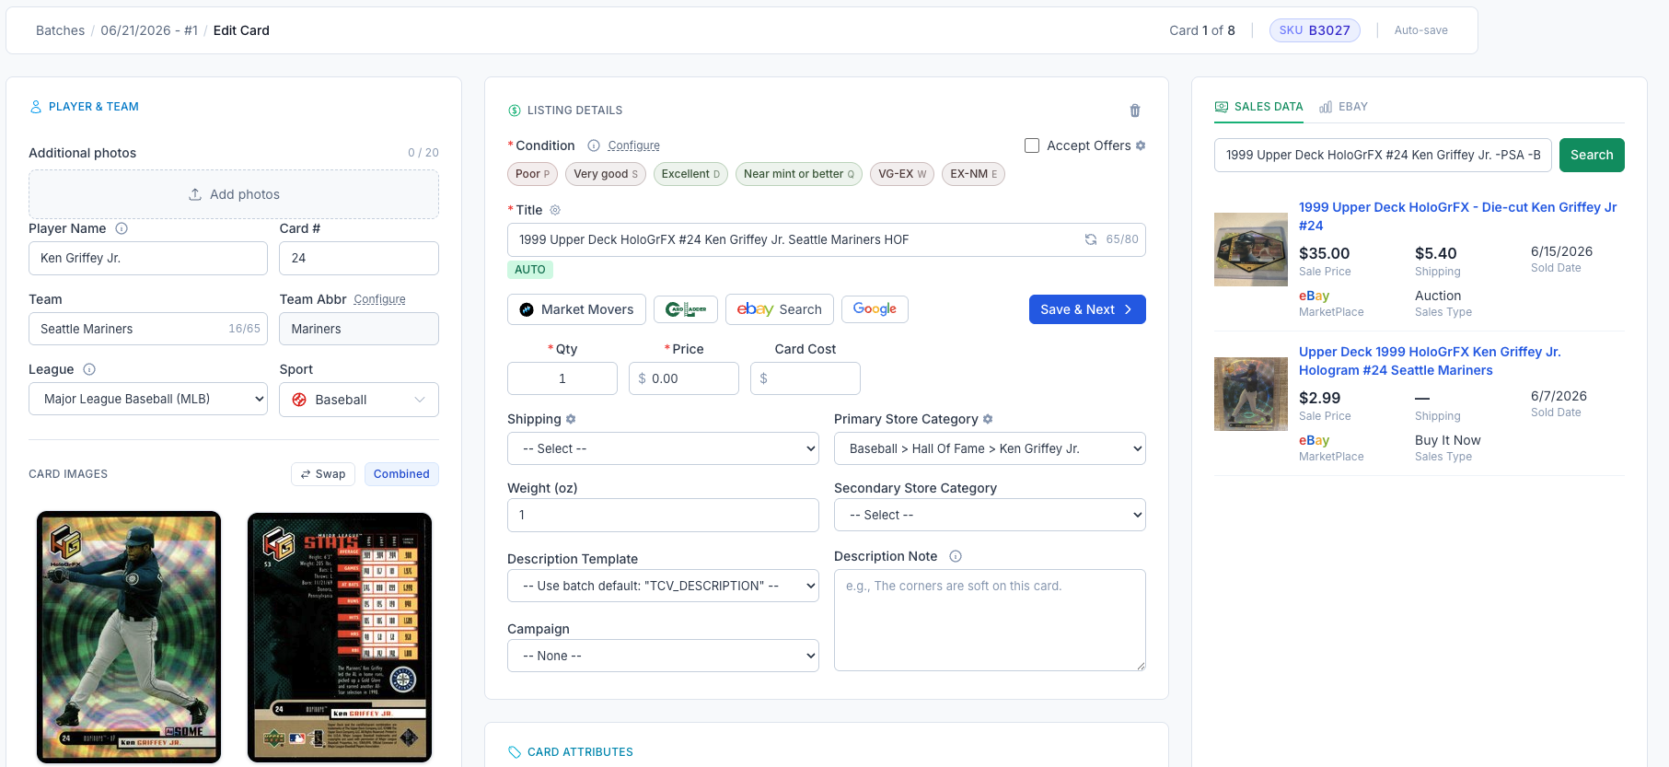
Task: Open Market Movers lookup
Action: pyautogui.click(x=576, y=309)
